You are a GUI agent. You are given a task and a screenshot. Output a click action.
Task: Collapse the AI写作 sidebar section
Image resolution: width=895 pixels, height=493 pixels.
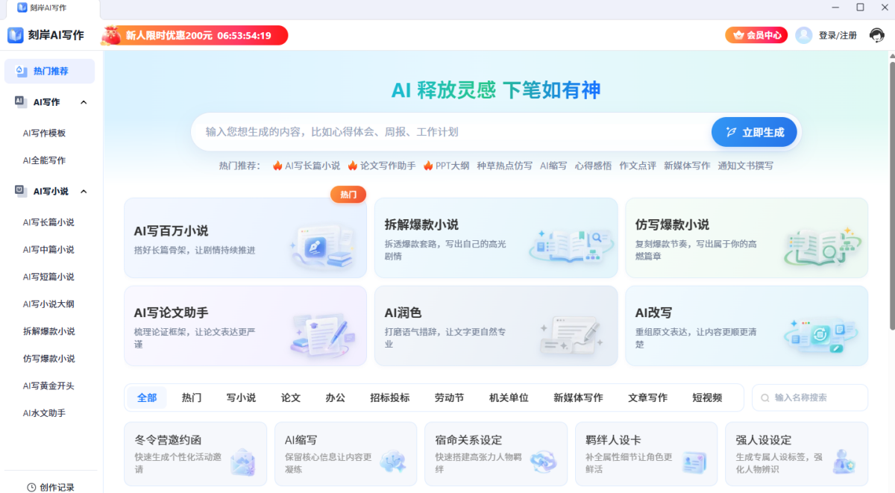pyautogui.click(x=84, y=102)
